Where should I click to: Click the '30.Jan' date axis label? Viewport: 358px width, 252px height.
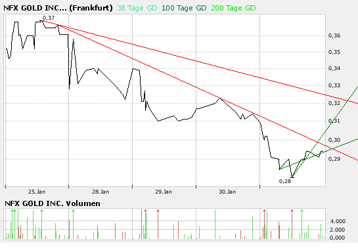pyautogui.click(x=227, y=192)
